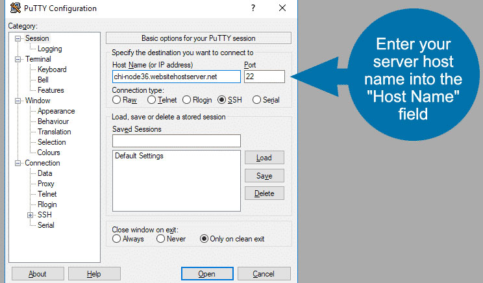This screenshot has height=283, width=483.
Task: Collapse the Window category node
Action: pos(18,101)
